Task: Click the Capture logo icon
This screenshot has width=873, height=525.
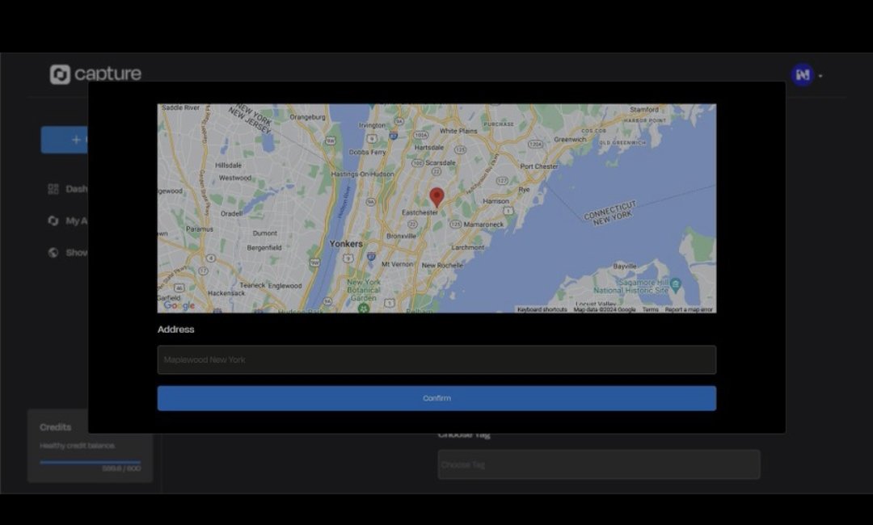Action: point(60,74)
